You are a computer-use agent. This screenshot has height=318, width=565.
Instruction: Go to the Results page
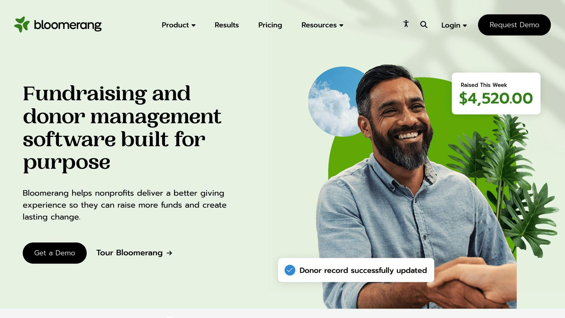click(x=227, y=25)
